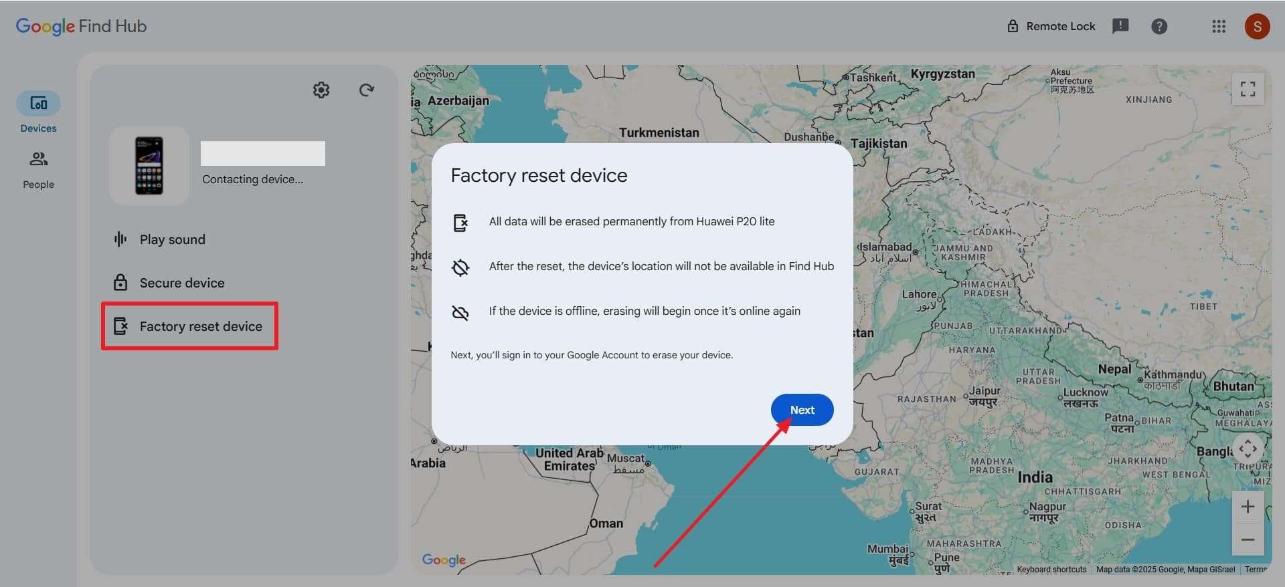Open the Google apps grid
This screenshot has height=587, width=1285.
(1219, 26)
